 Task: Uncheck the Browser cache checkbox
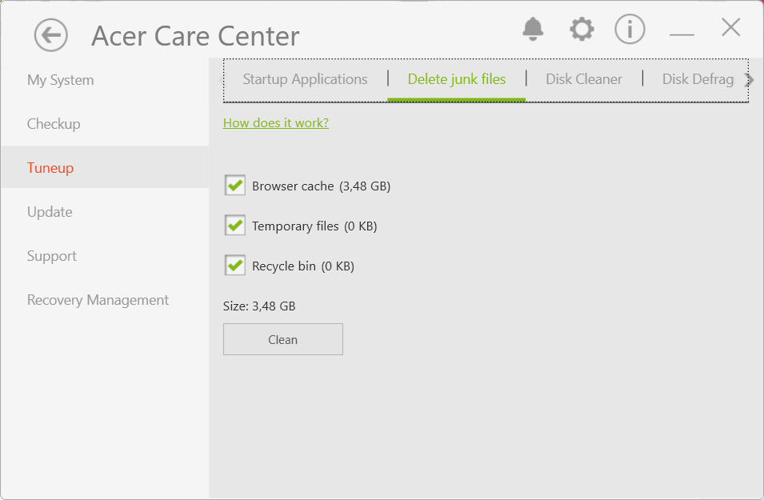(x=235, y=186)
